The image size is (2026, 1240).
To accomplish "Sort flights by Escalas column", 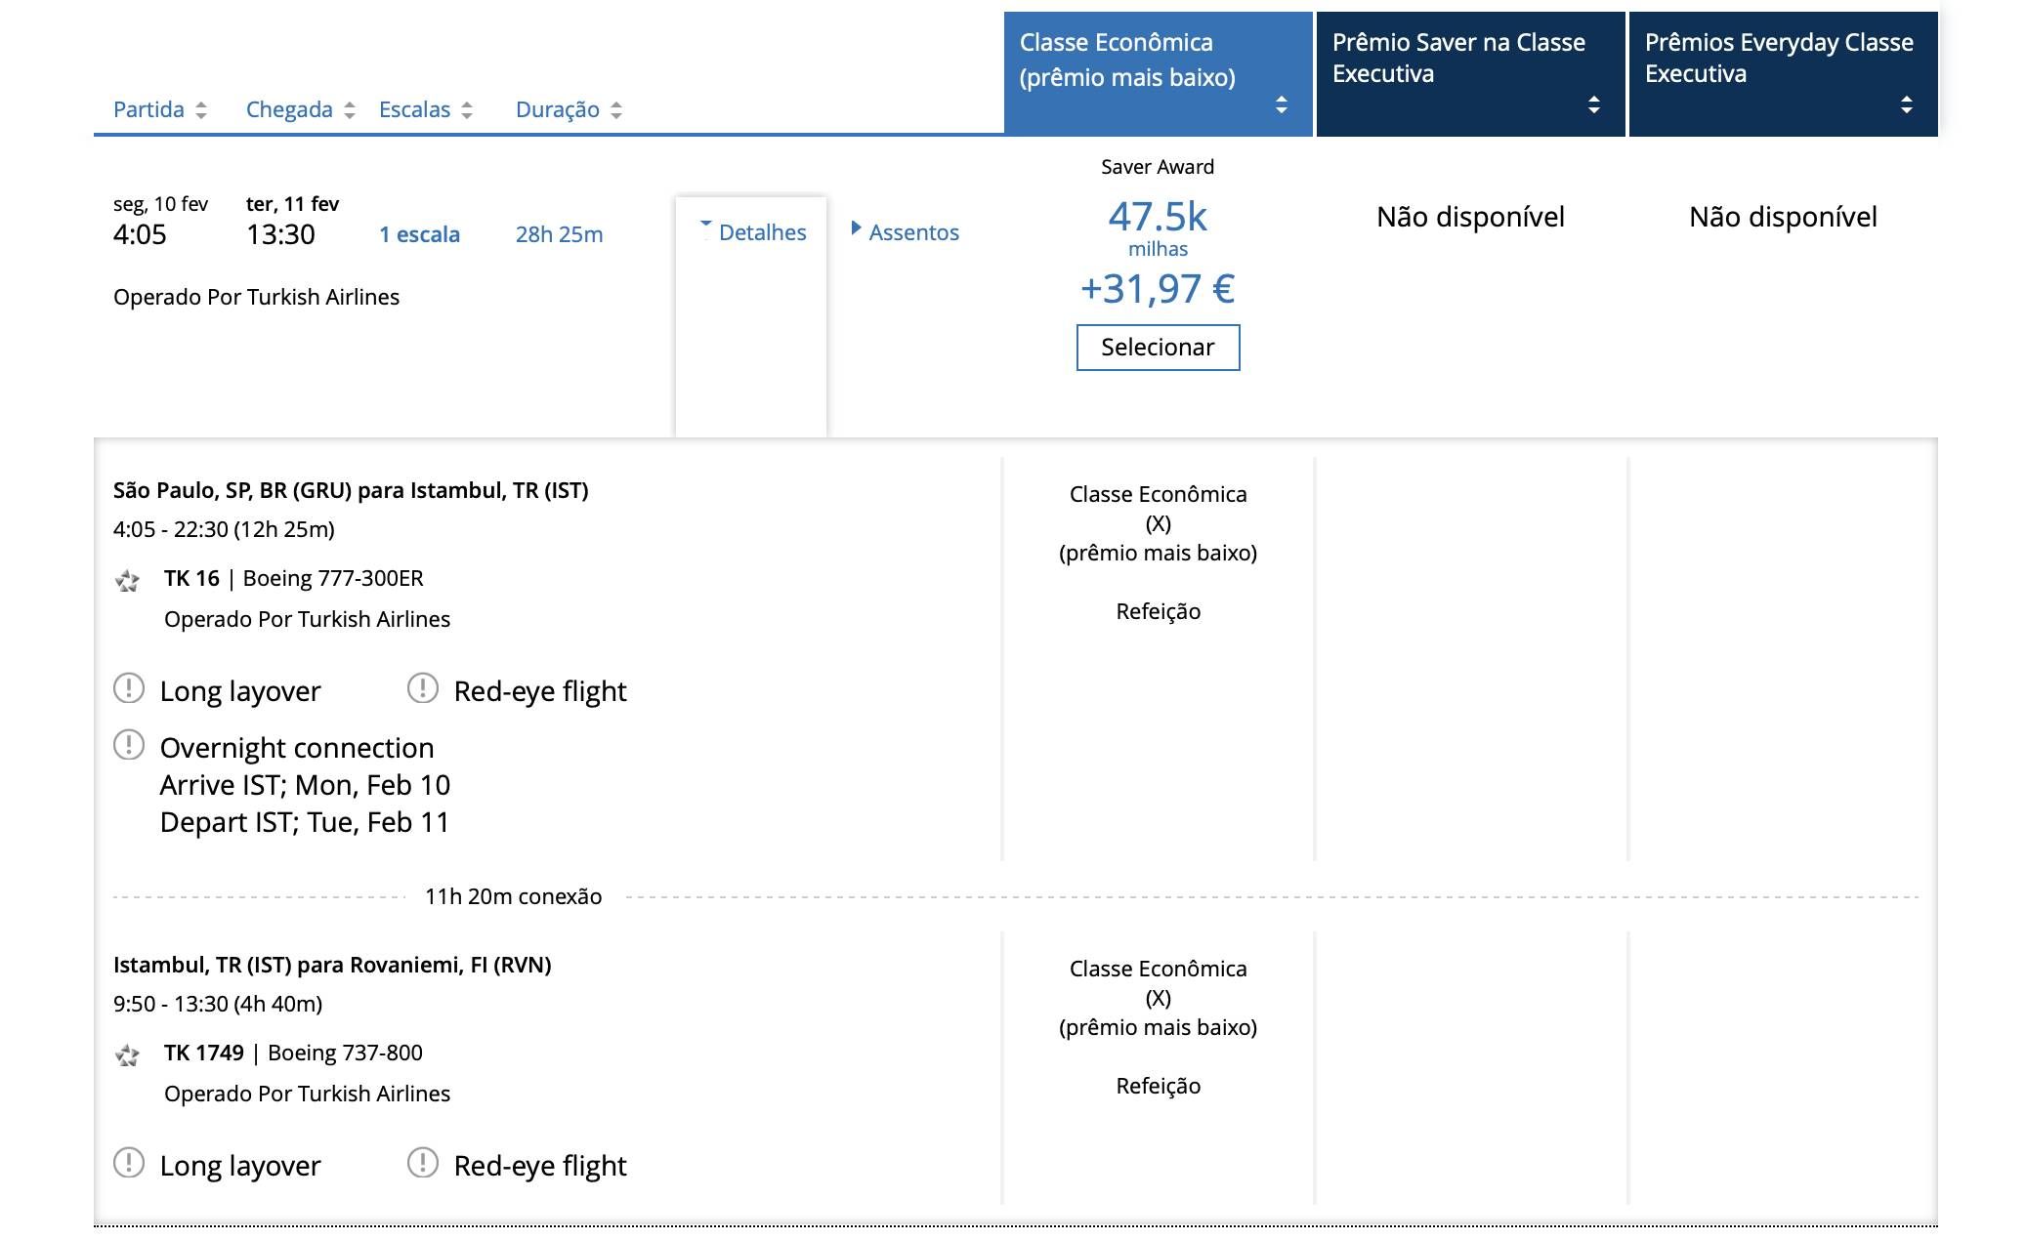I will tap(426, 109).
